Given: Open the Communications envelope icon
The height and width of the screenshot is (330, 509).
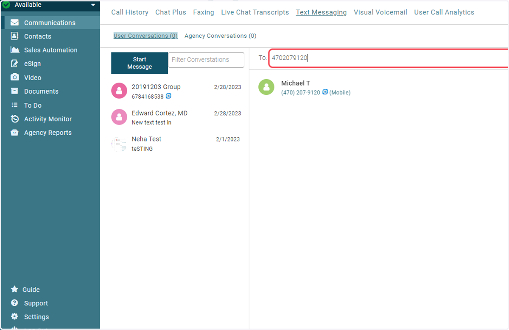Looking at the screenshot, I should tap(14, 22).
